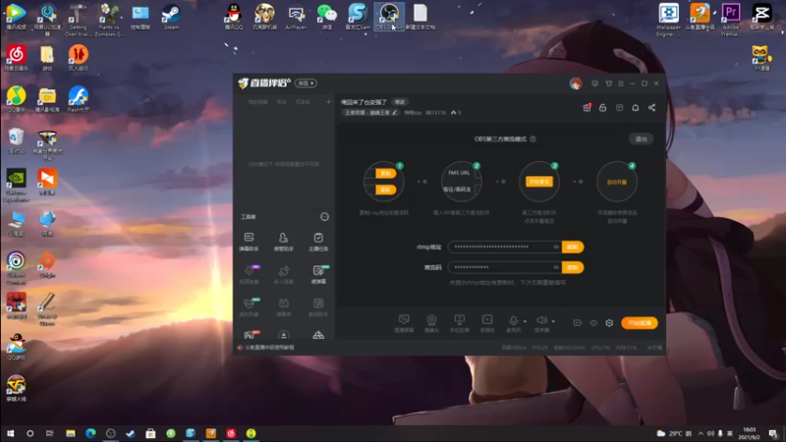Image resolution: width=786 pixels, height=442 pixels.
Task: Mute the speaker in bottom bar
Action: (x=541, y=323)
